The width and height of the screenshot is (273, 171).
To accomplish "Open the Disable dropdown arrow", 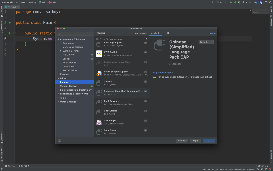I will coord(212,42).
